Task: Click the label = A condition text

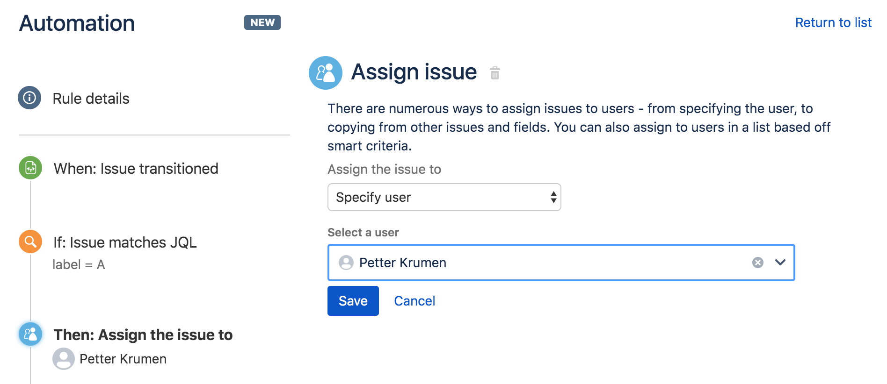Action: coord(79,264)
